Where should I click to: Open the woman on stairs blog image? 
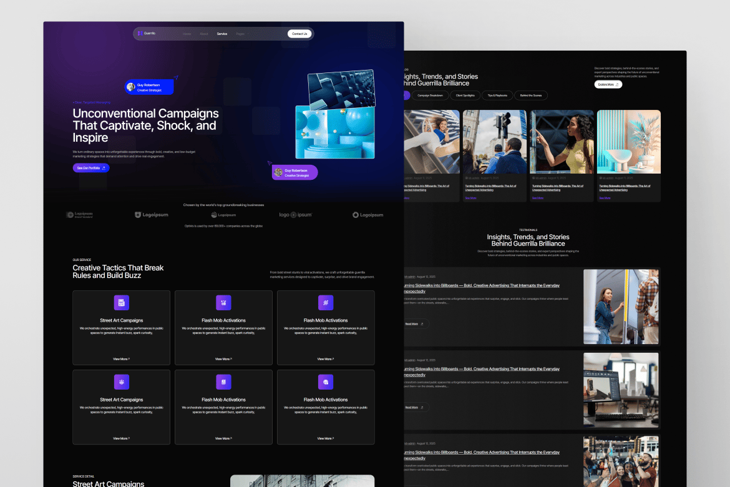(432, 142)
